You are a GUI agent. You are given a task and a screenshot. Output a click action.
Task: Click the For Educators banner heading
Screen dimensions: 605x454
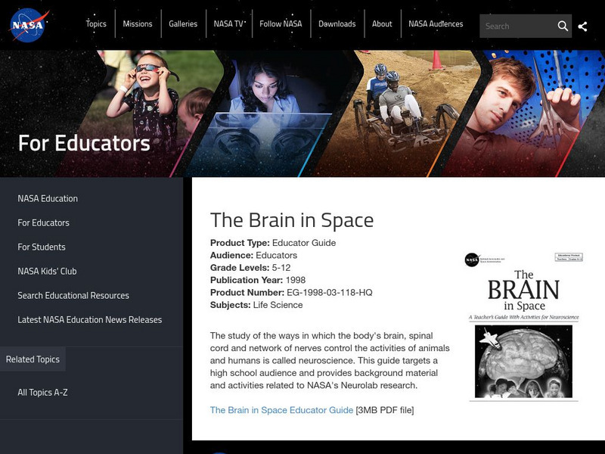coord(84,143)
